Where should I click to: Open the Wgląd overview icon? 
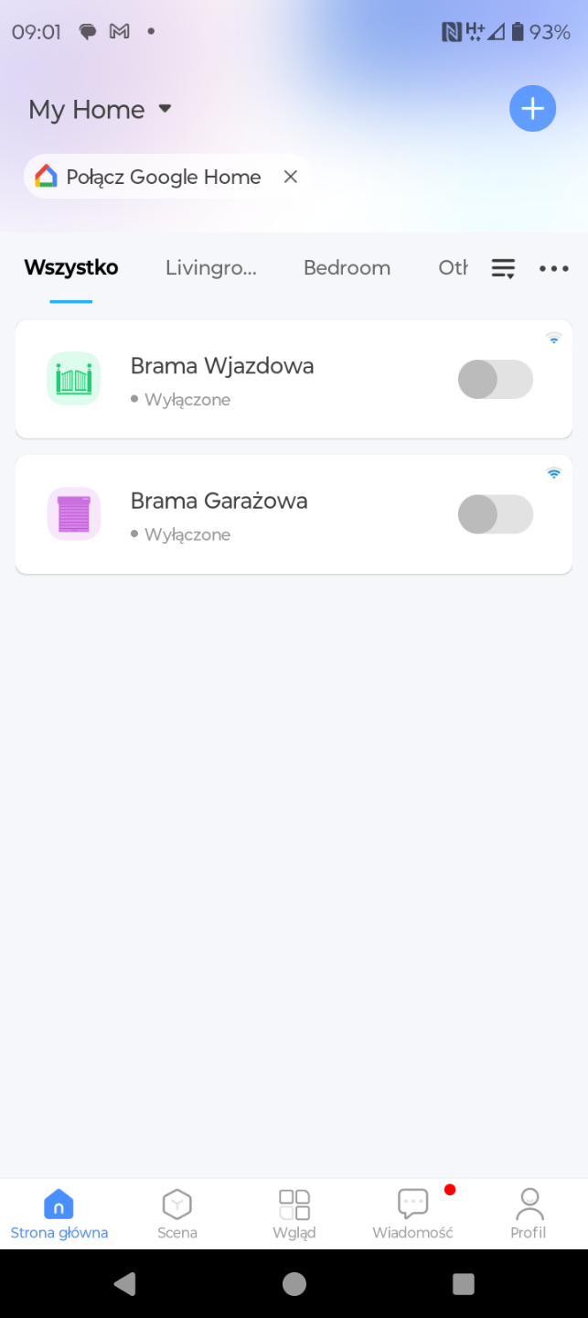click(294, 1204)
